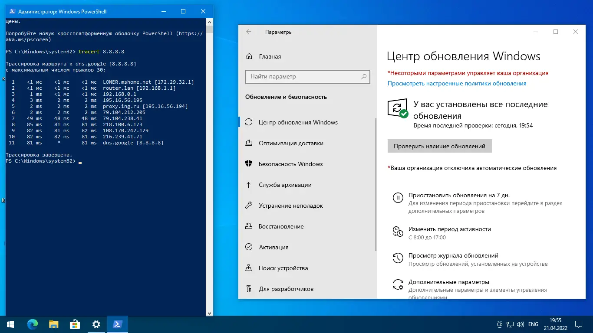This screenshot has width=593, height=333.
Task: Open the volume speaker tray icon
Action: pos(520,324)
